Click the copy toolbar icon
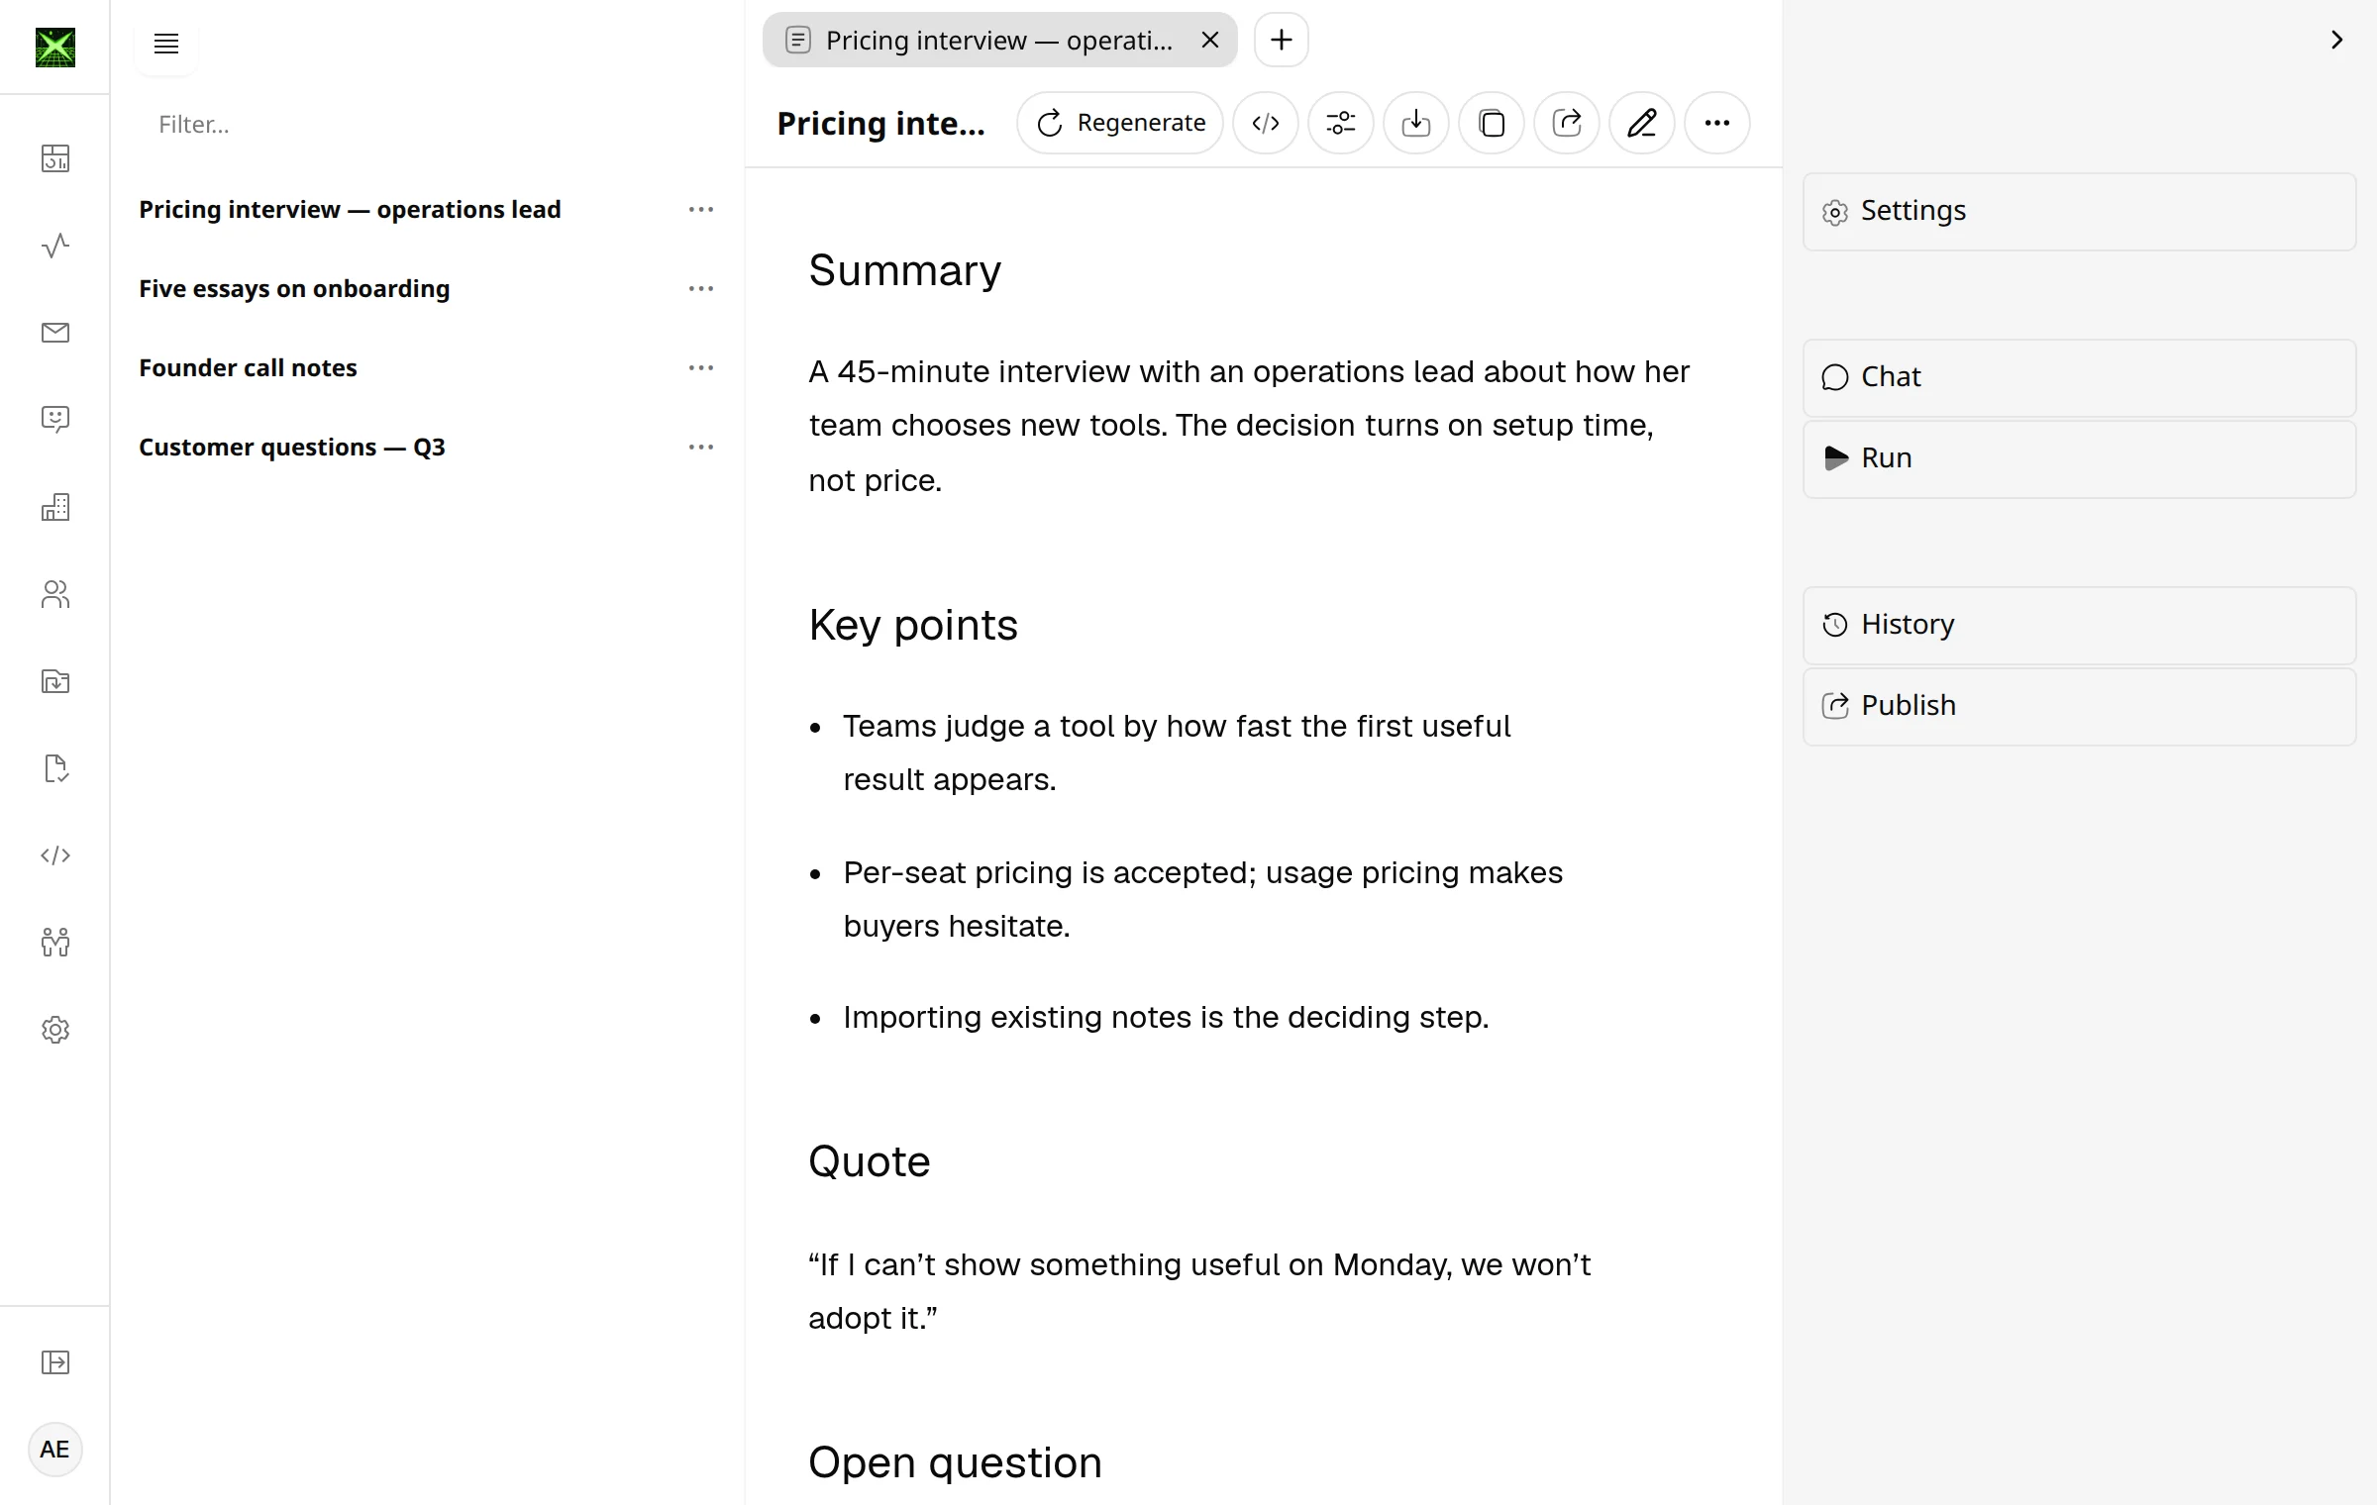This screenshot has width=2377, height=1505. 1492,123
